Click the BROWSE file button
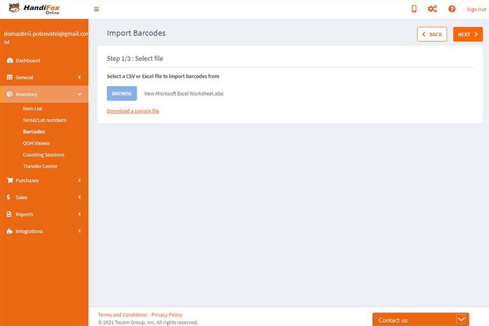The width and height of the screenshot is (489, 326). (122, 93)
